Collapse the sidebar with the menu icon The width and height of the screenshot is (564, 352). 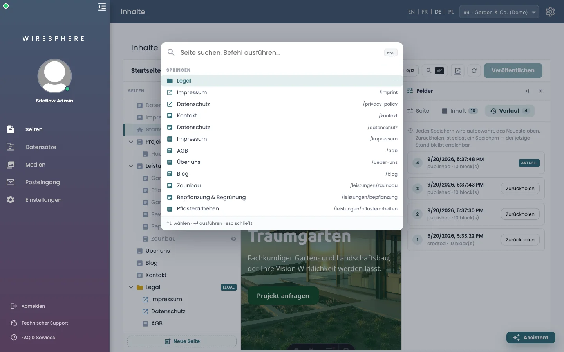[102, 7]
